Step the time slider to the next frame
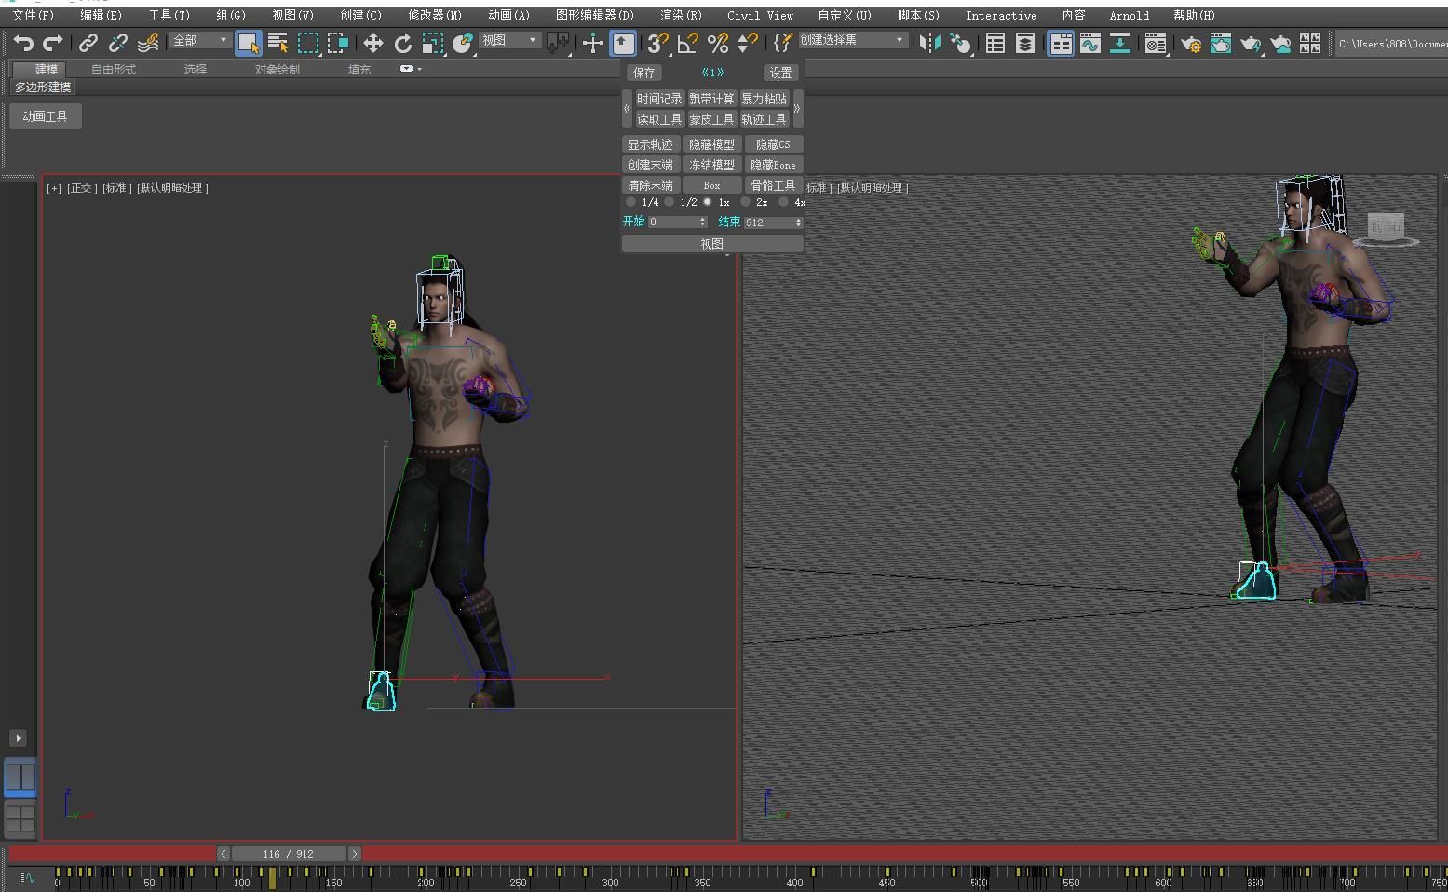Image resolution: width=1448 pixels, height=892 pixels. pos(354,854)
